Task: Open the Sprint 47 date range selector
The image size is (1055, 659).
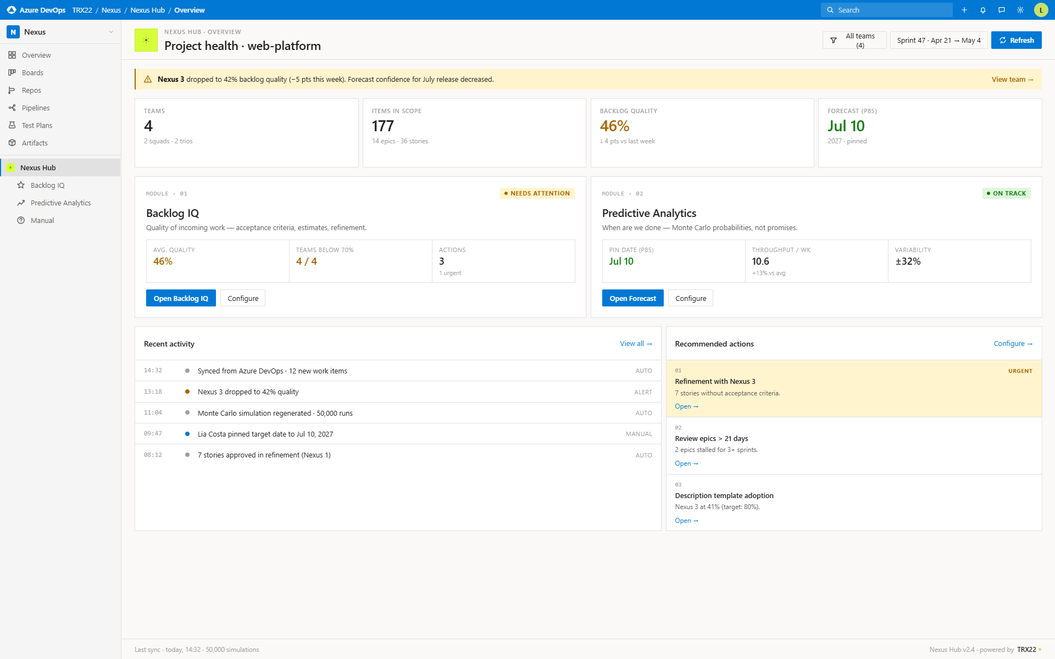Action: (938, 40)
